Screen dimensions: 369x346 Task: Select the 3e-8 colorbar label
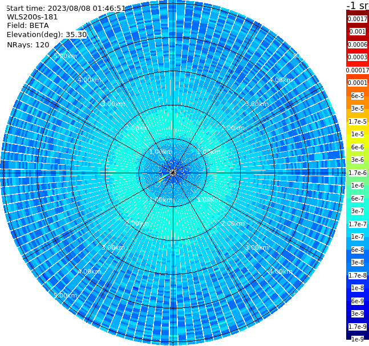tap(358, 262)
